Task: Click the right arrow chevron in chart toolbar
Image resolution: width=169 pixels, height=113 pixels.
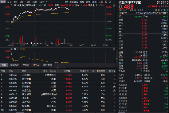Action: point(114,2)
